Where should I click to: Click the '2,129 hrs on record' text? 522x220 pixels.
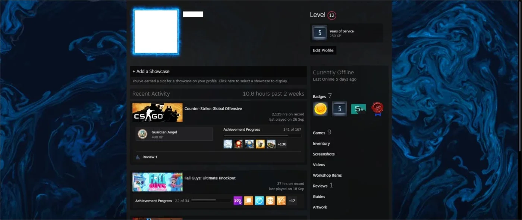pyautogui.click(x=288, y=114)
